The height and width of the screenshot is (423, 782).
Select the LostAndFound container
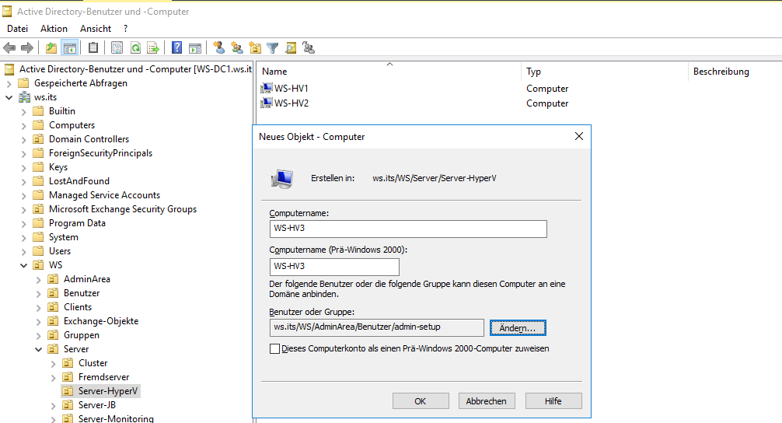(79, 181)
